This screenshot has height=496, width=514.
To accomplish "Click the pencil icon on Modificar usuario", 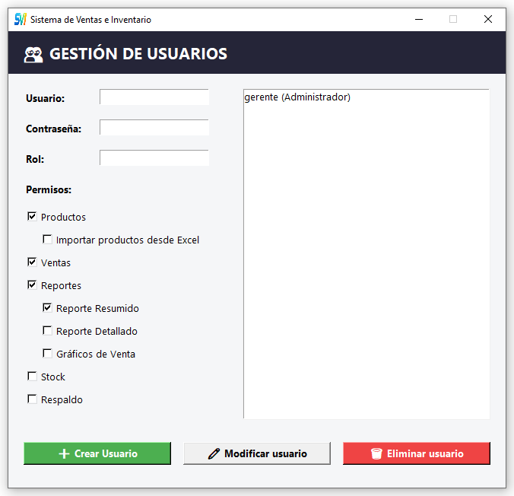I will [214, 454].
